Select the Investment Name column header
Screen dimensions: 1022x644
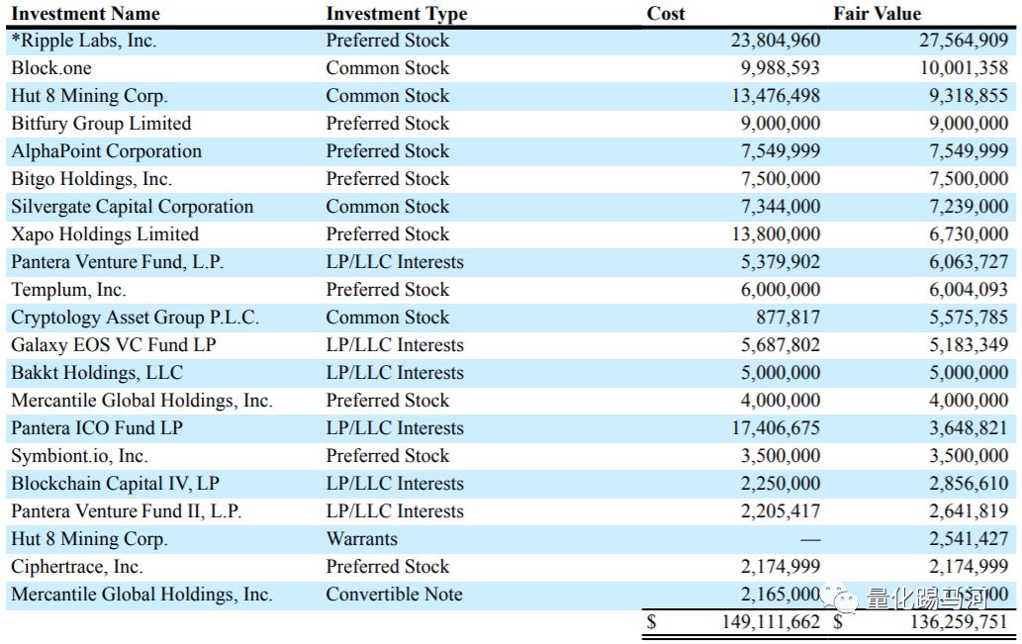pyautogui.click(x=85, y=14)
